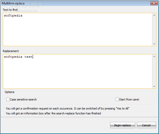Cancel the Multiline replace dialog
The image size is (159, 134).
coord(146,125)
